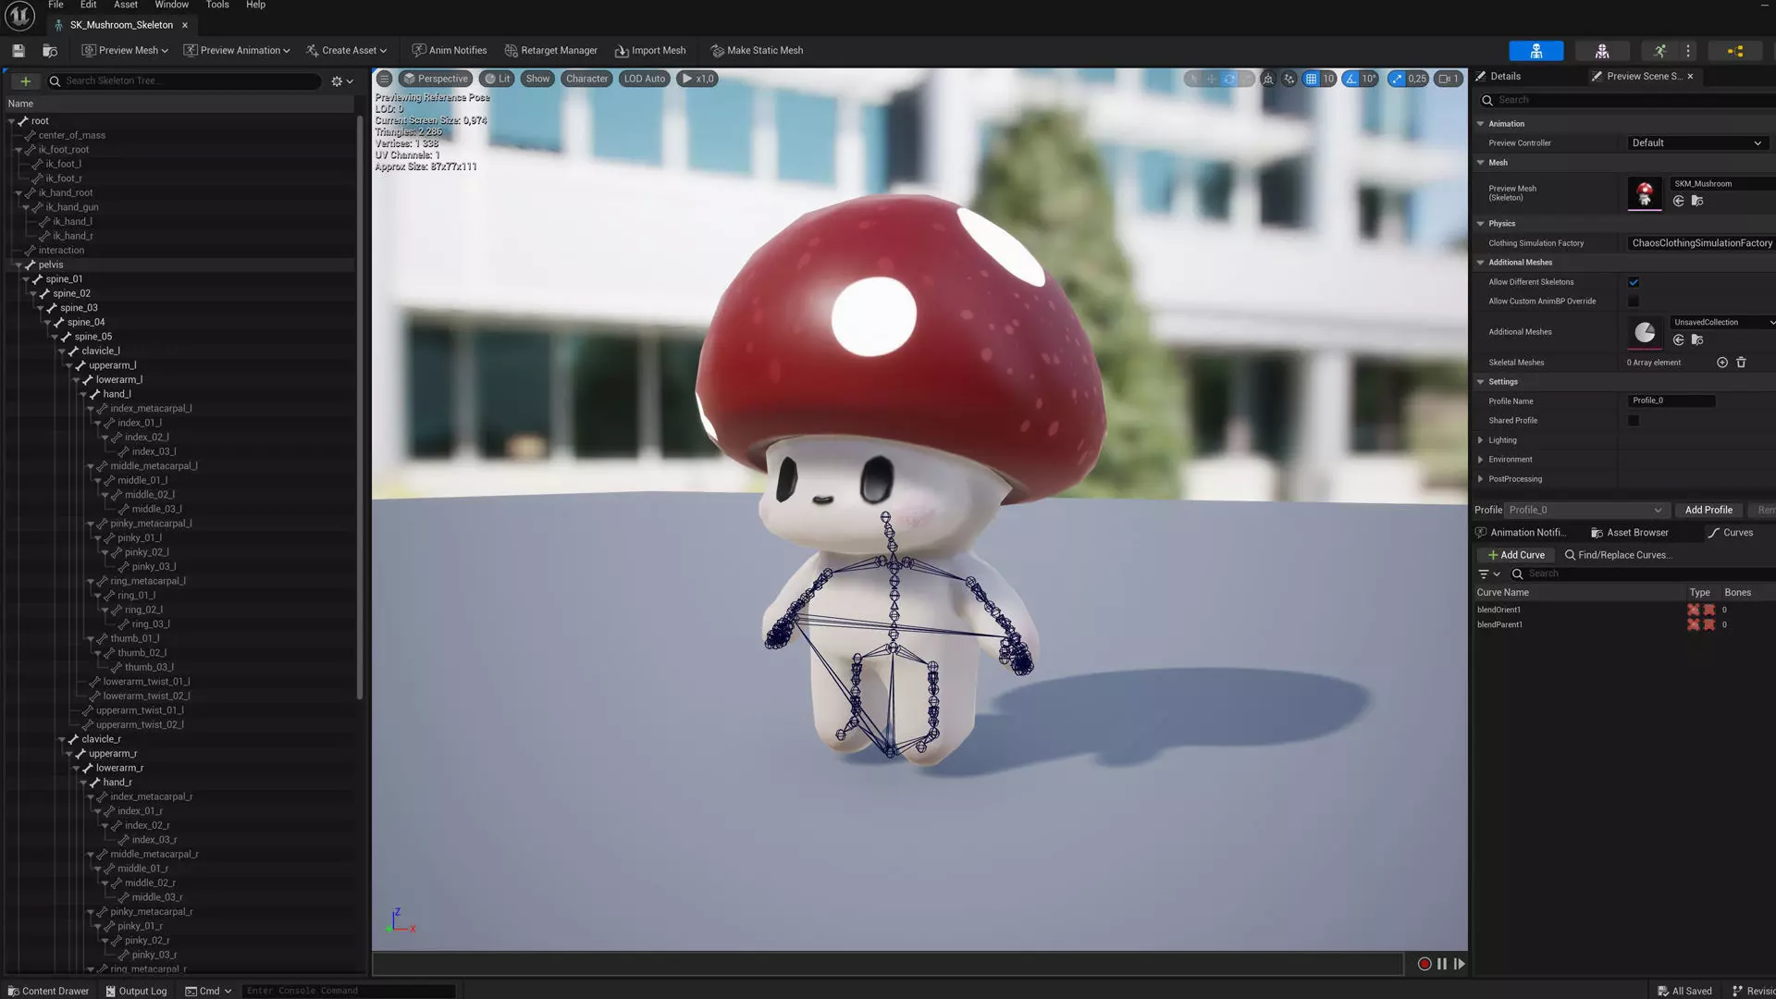Add element to Skeletal Meshes array
Image resolution: width=1776 pixels, height=999 pixels.
coord(1722,363)
